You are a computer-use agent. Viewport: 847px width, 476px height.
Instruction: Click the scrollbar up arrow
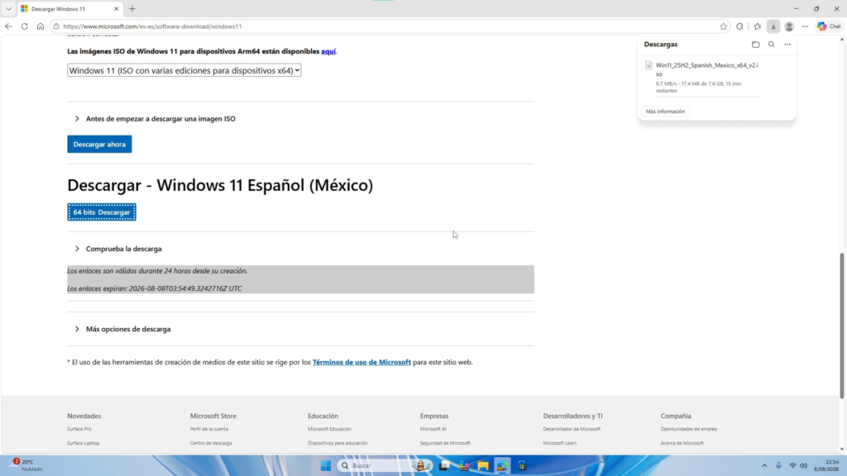(x=841, y=39)
